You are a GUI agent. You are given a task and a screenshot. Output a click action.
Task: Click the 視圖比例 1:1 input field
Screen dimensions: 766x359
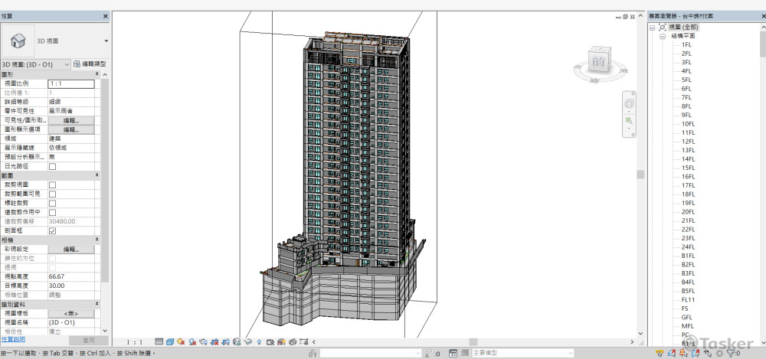[x=70, y=83]
